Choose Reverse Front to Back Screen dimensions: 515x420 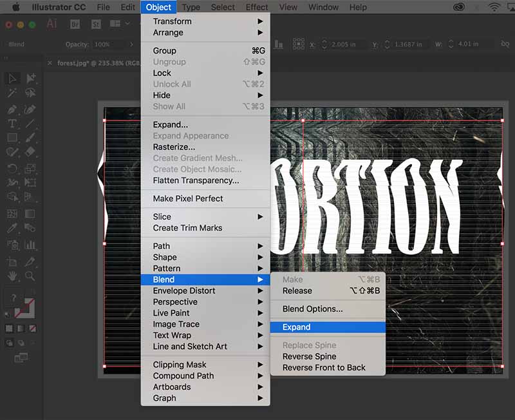tap(328, 368)
